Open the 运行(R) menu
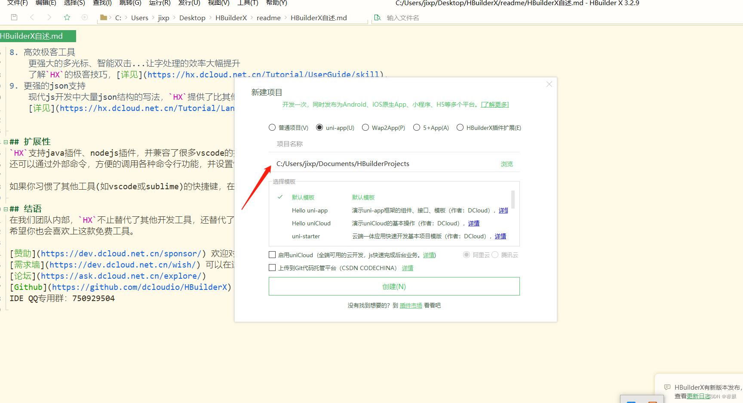Viewport: 743px width, 403px height. pos(160,3)
